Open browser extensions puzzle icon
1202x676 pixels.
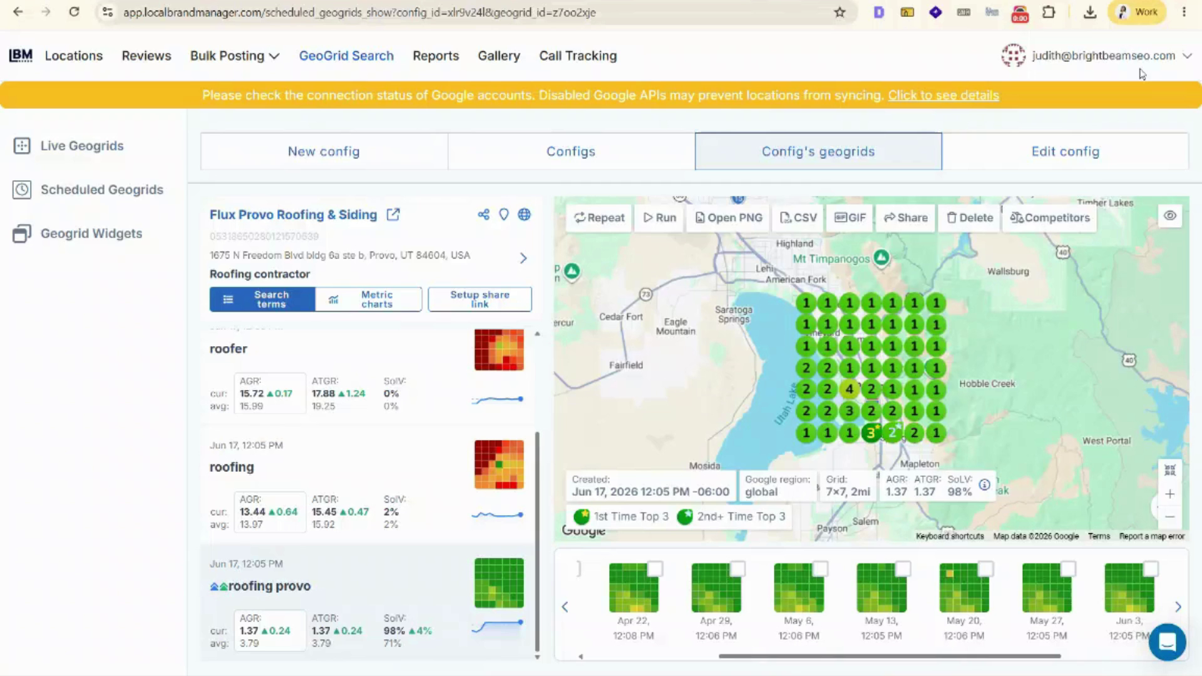[1049, 12]
